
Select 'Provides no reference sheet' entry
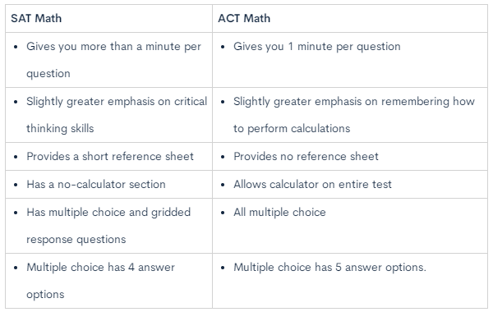click(x=306, y=156)
